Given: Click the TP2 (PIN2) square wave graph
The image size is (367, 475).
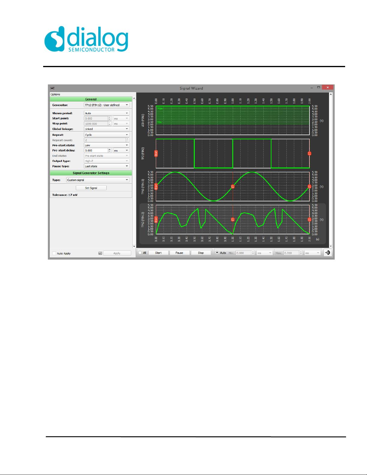Looking at the screenshot, I should click(233, 153).
